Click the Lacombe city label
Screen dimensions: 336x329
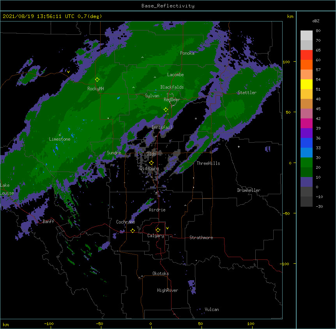[175, 75]
